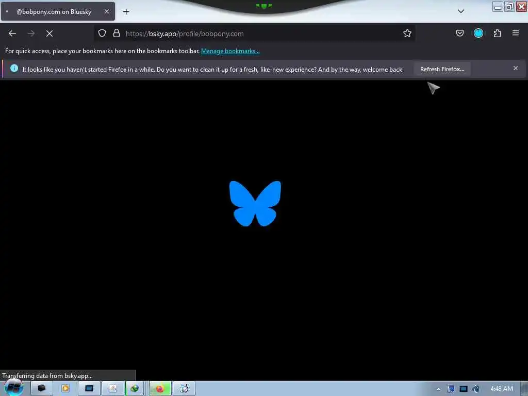Screen dimensions: 528x396
Task: Open the Manage bookmarks link
Action: tap(230, 51)
